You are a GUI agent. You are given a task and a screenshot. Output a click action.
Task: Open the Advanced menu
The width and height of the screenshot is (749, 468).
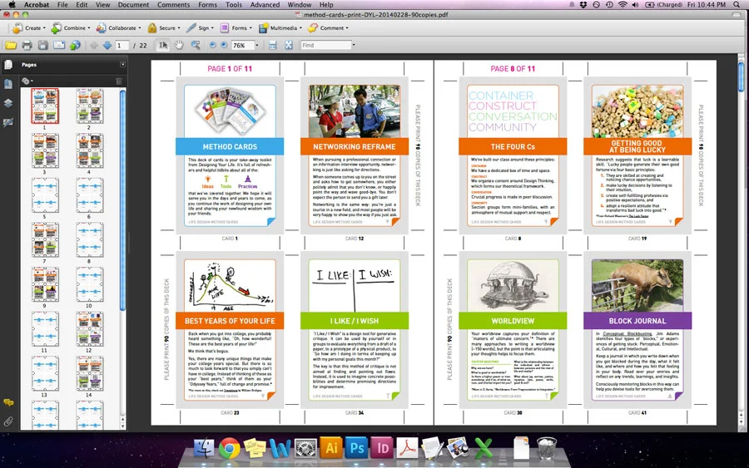click(x=265, y=5)
